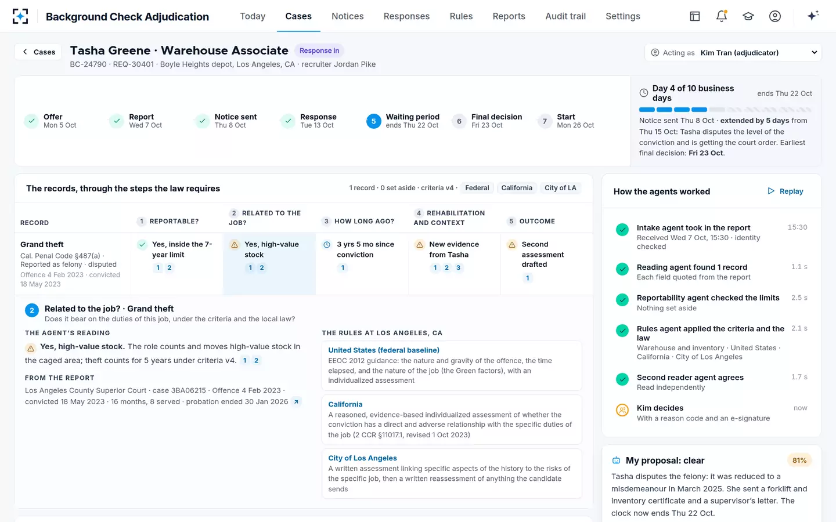Viewport: 836px width, 522px height.
Task: Click the Response in status badge
Action: [x=319, y=50]
